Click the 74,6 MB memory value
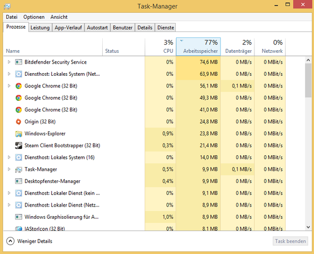This screenshot has width=314, height=254. [209, 62]
